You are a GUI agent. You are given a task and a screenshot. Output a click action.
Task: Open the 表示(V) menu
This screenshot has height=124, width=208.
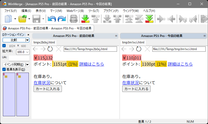point(41,11)
